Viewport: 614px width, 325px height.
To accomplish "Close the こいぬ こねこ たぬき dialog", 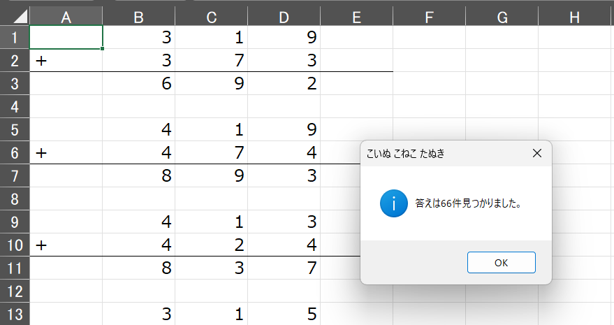I will 537,153.
